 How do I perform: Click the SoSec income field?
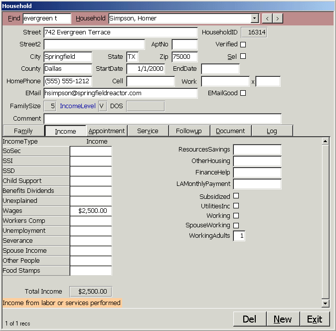(x=91, y=151)
